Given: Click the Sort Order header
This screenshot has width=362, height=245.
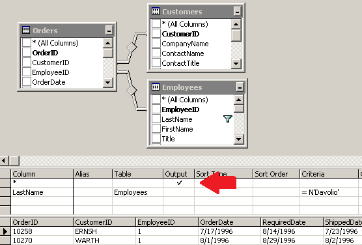Looking at the screenshot, I should [276, 173].
